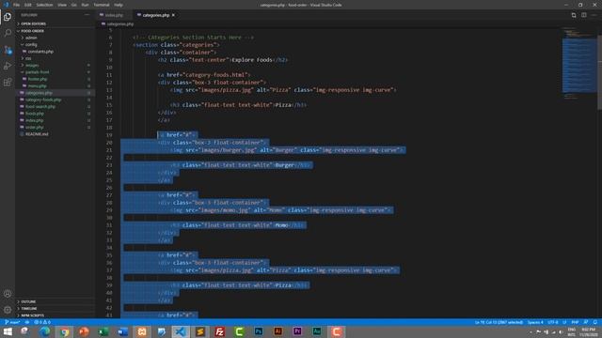
Task: Open FileZilla from the taskbar
Action: pyautogui.click(x=219, y=331)
